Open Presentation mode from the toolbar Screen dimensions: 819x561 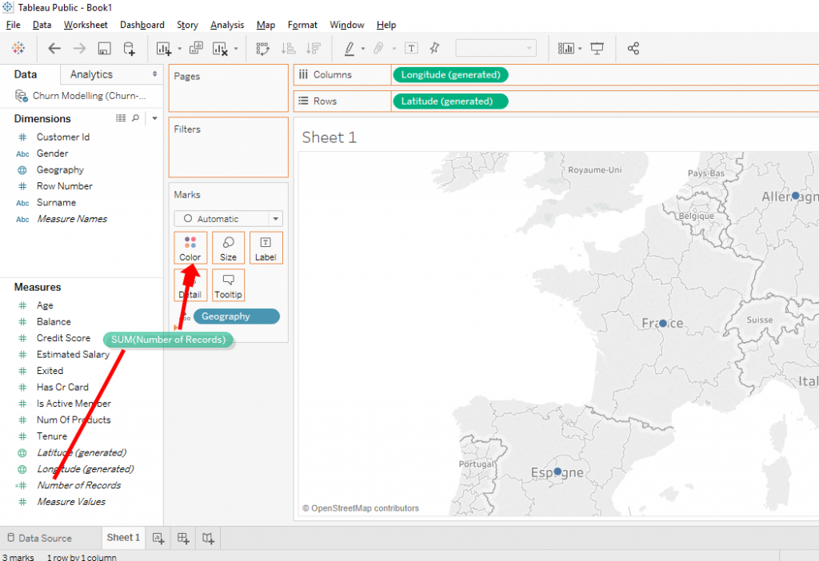tap(597, 49)
